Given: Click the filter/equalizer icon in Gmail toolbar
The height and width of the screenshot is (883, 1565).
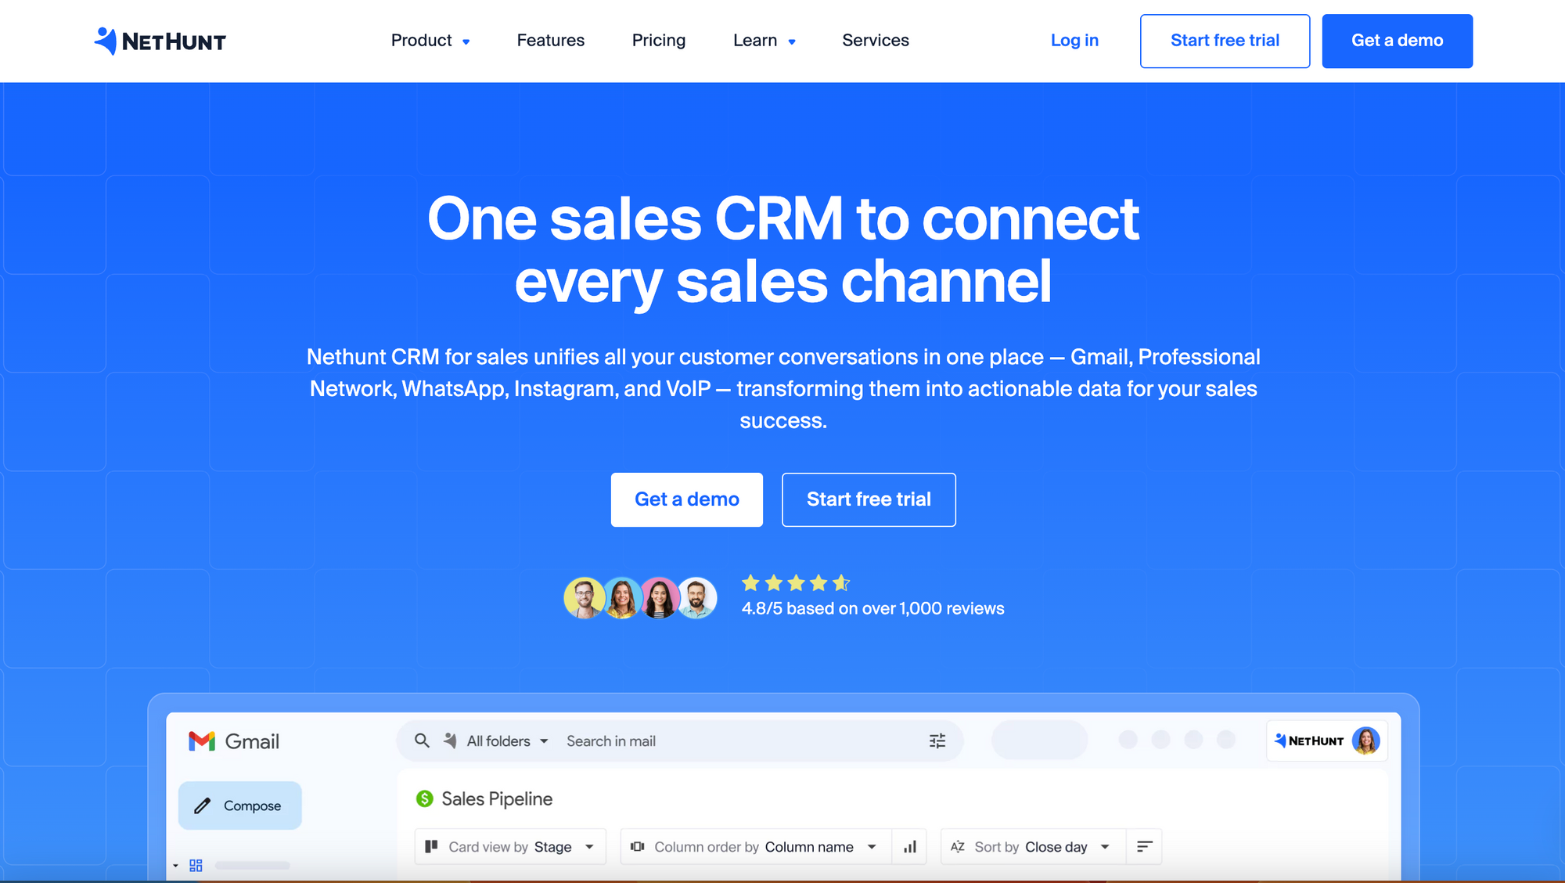Looking at the screenshot, I should 936,740.
